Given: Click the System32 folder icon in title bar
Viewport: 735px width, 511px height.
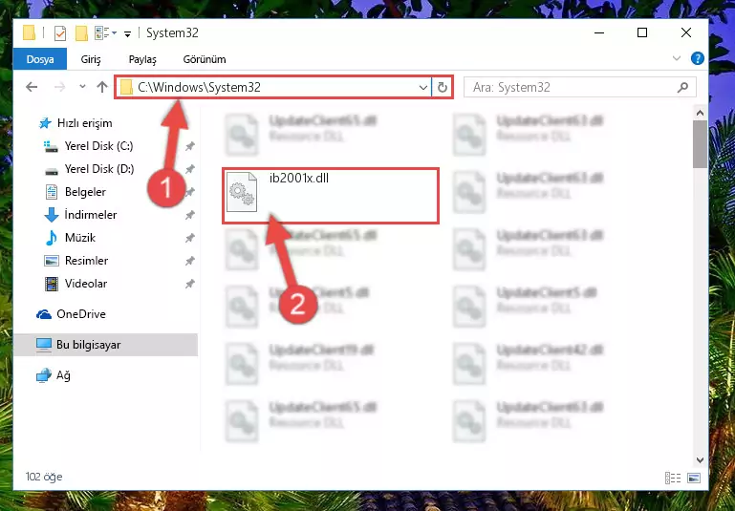Looking at the screenshot, I should point(29,32).
